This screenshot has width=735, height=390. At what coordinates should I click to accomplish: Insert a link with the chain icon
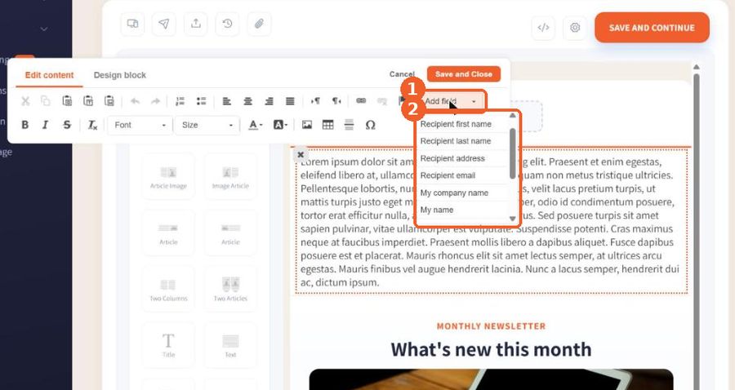(x=361, y=100)
